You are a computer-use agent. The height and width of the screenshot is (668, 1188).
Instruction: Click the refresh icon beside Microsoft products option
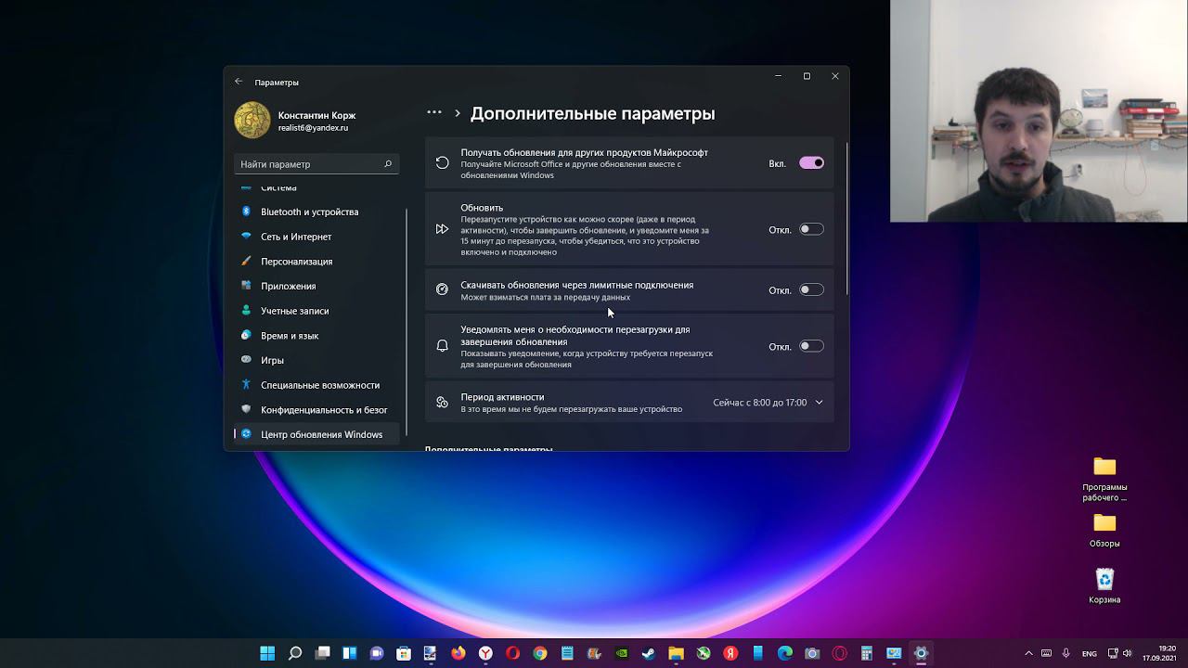443,163
